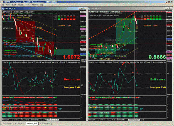Click the 'Candle: 13:05' countdown text
Viewport: 174px width, 126px height.
point(151,26)
